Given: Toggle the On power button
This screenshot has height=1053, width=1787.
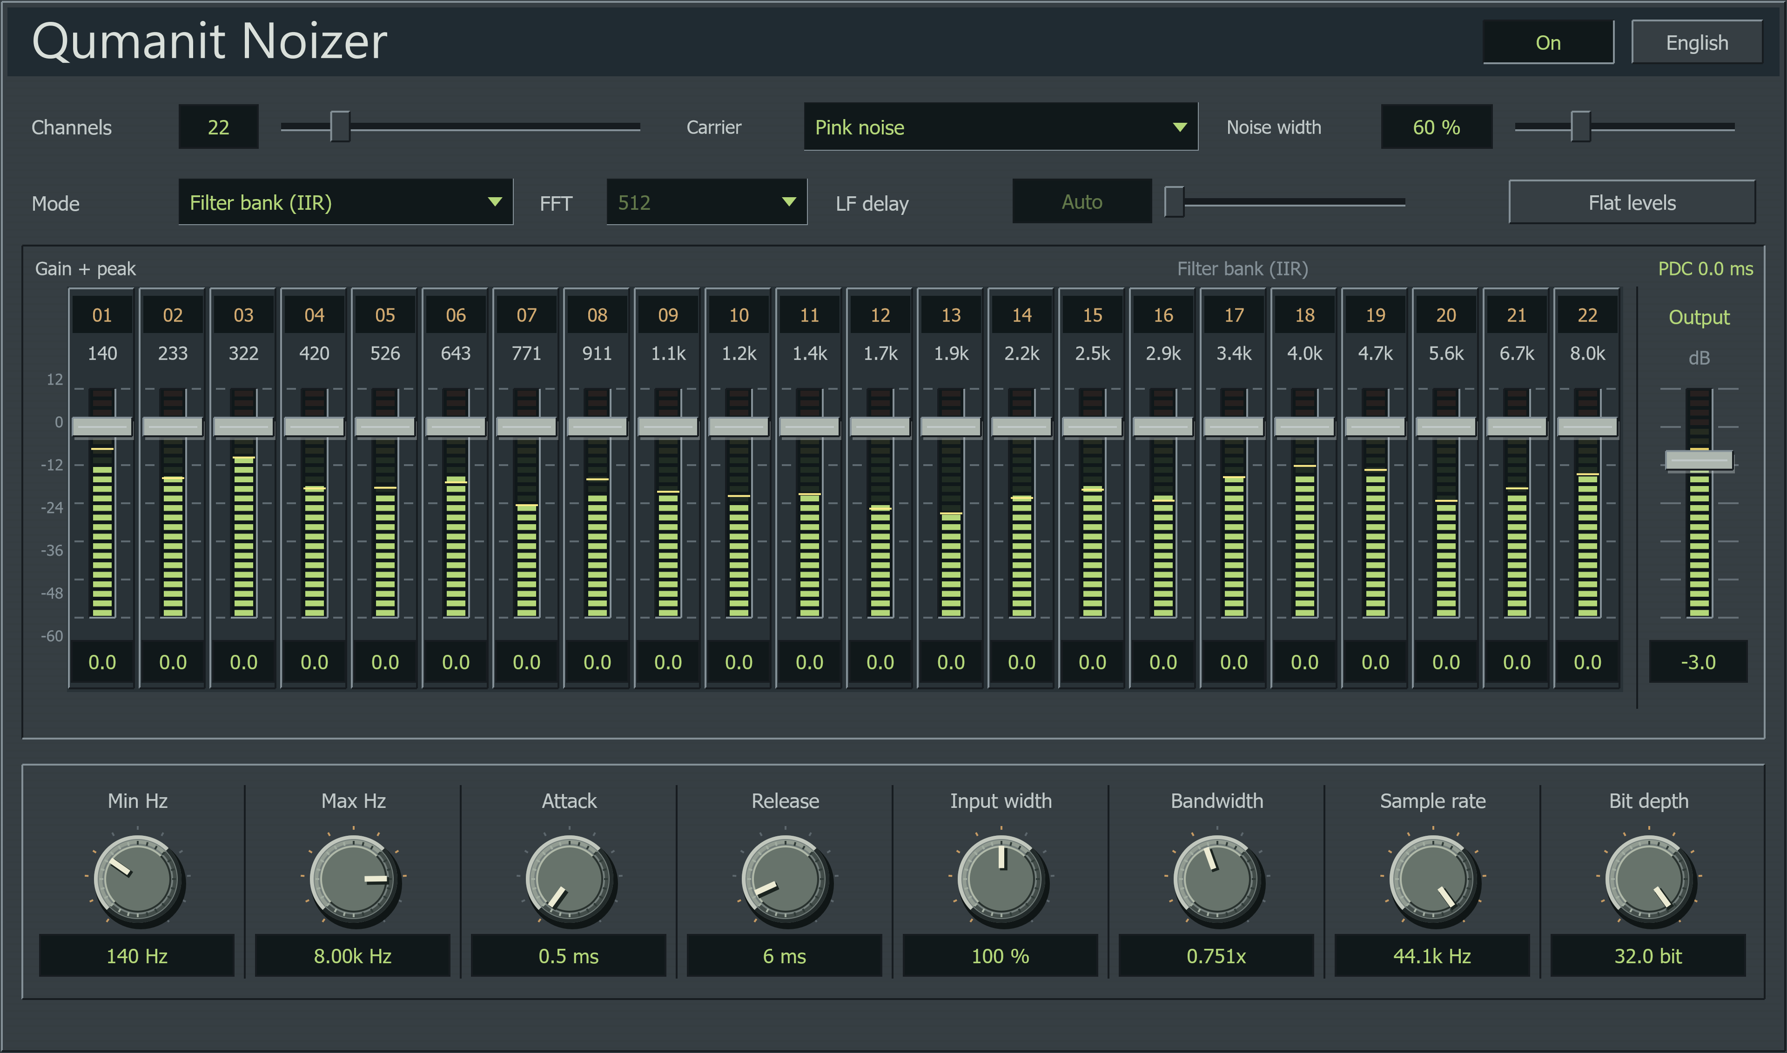Looking at the screenshot, I should [x=1548, y=43].
